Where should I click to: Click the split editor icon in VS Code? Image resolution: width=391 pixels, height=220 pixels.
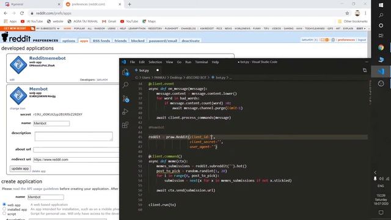coord(365,70)
